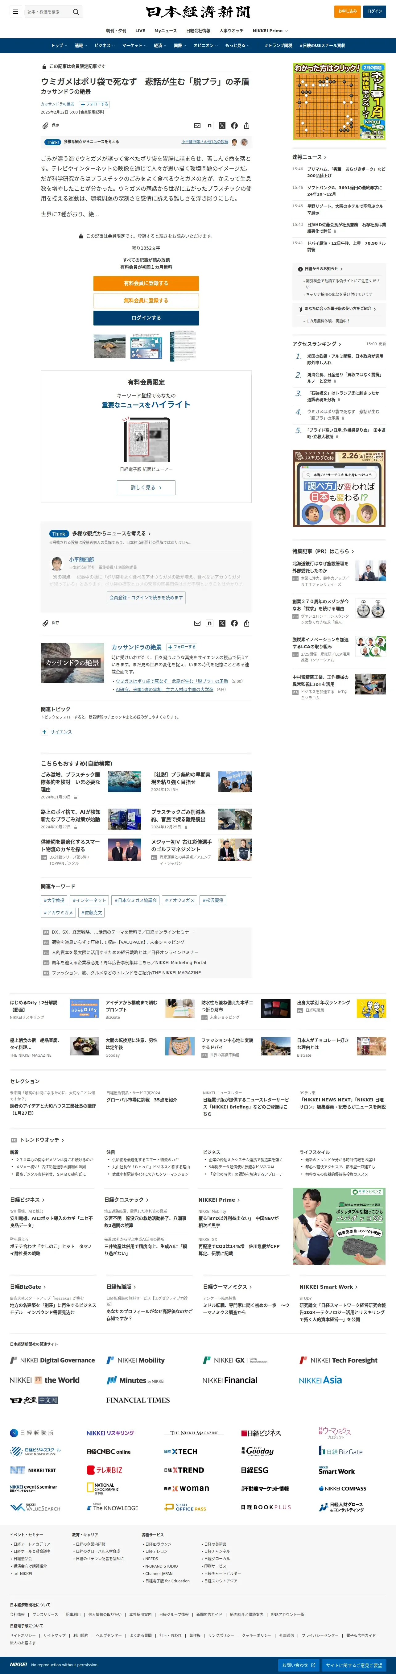Click 会員登録・ログインで続きを読めます
The image size is (396, 1674).
tap(146, 597)
